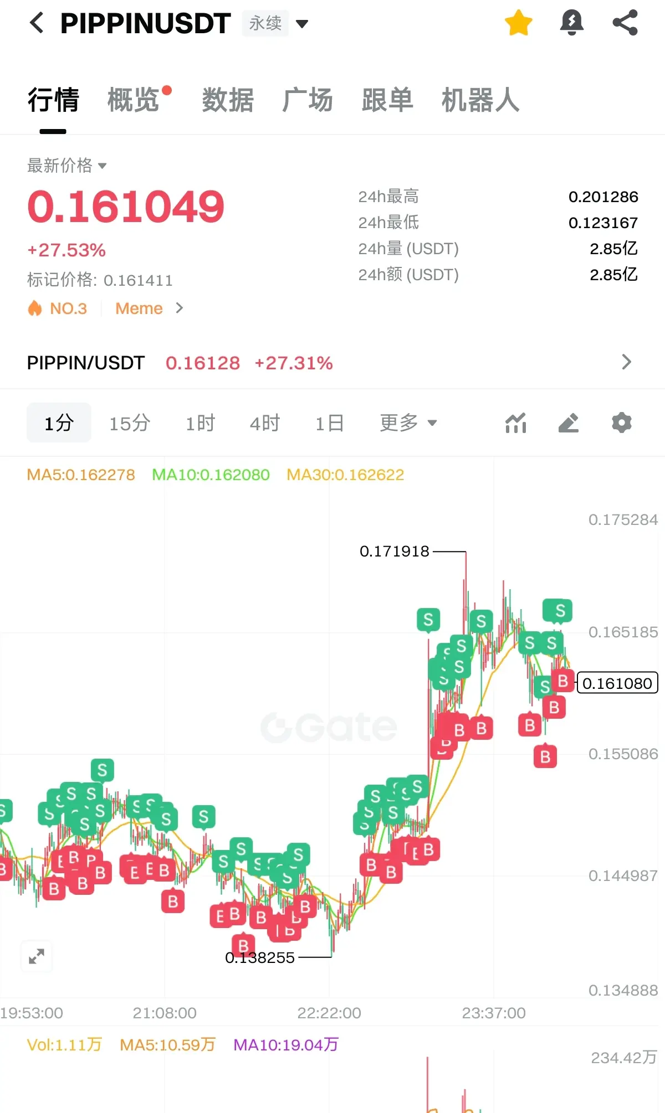This screenshot has width=665, height=1113.
Task: Expand chart to fullscreen
Action: [37, 956]
